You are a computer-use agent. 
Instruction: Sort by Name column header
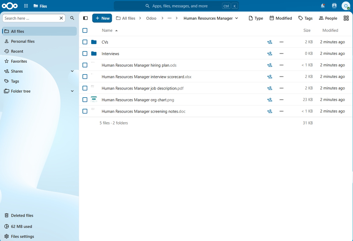tap(110, 30)
